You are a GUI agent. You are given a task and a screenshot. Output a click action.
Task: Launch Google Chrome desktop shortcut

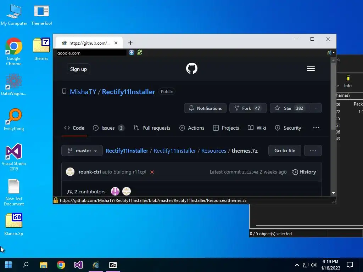tap(14, 52)
